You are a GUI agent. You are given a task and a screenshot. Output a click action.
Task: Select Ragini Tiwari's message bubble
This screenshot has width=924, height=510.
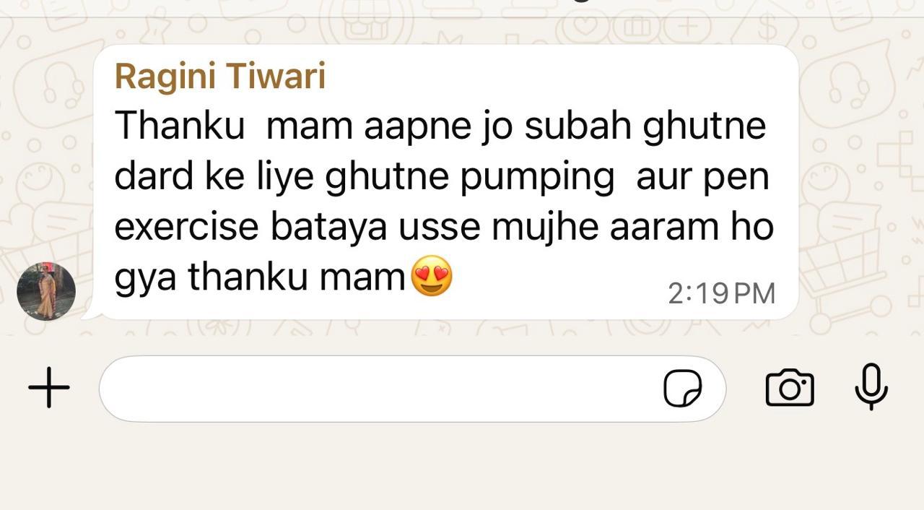(x=445, y=182)
